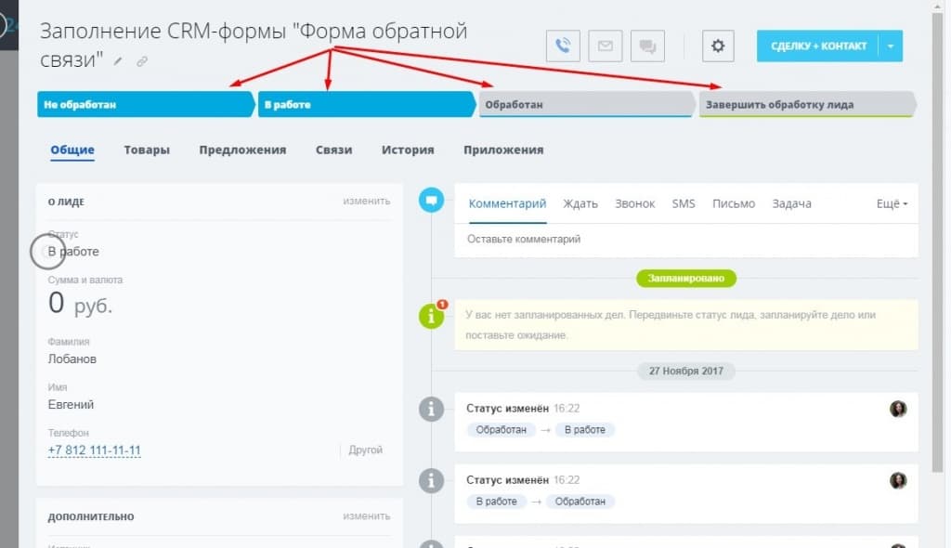The height and width of the screenshot is (548, 951).
Task: Click the phone call icon in the header
Action: coord(564,45)
